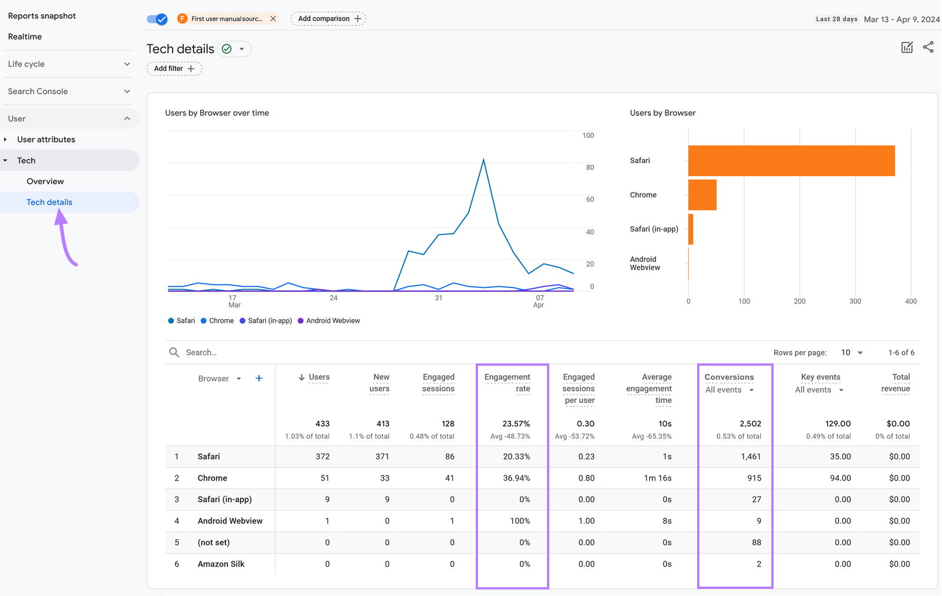Screen dimensions: 942x596
Task: Click the plus icon beside Browser dimension
Action: point(258,379)
